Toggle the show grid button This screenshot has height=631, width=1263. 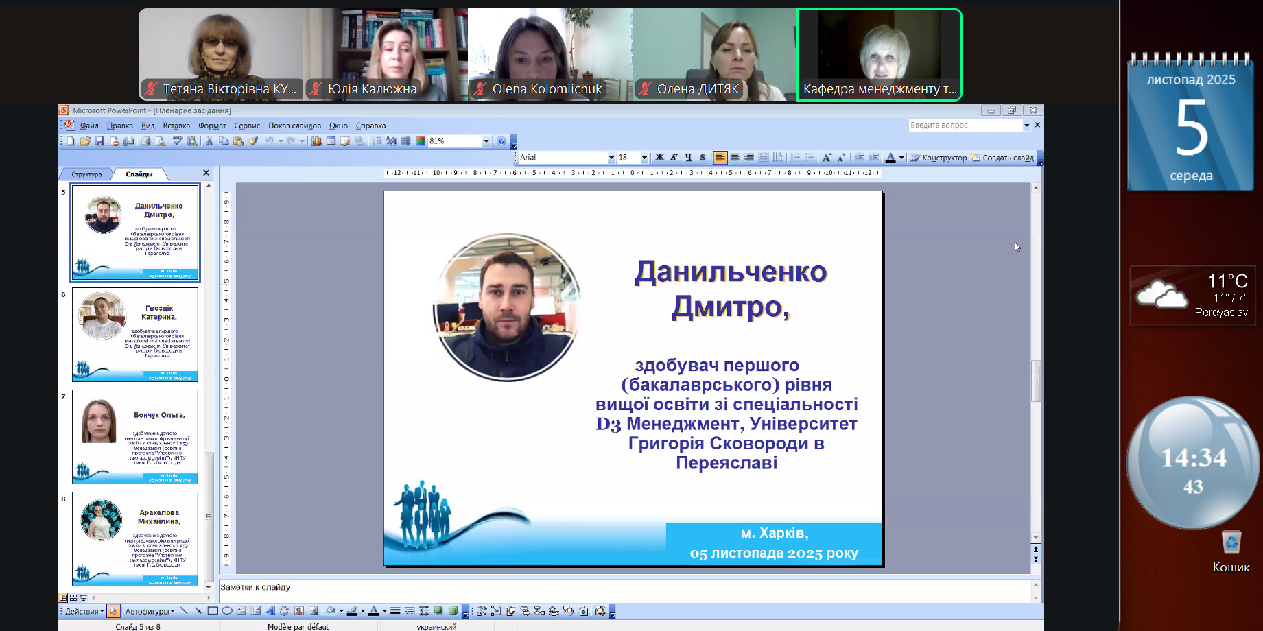[x=406, y=141]
